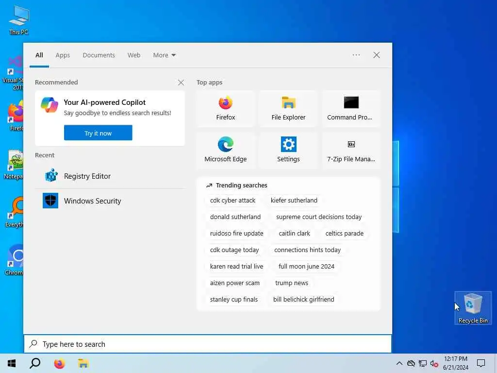Click the muted volume tray icon

click(x=434, y=363)
